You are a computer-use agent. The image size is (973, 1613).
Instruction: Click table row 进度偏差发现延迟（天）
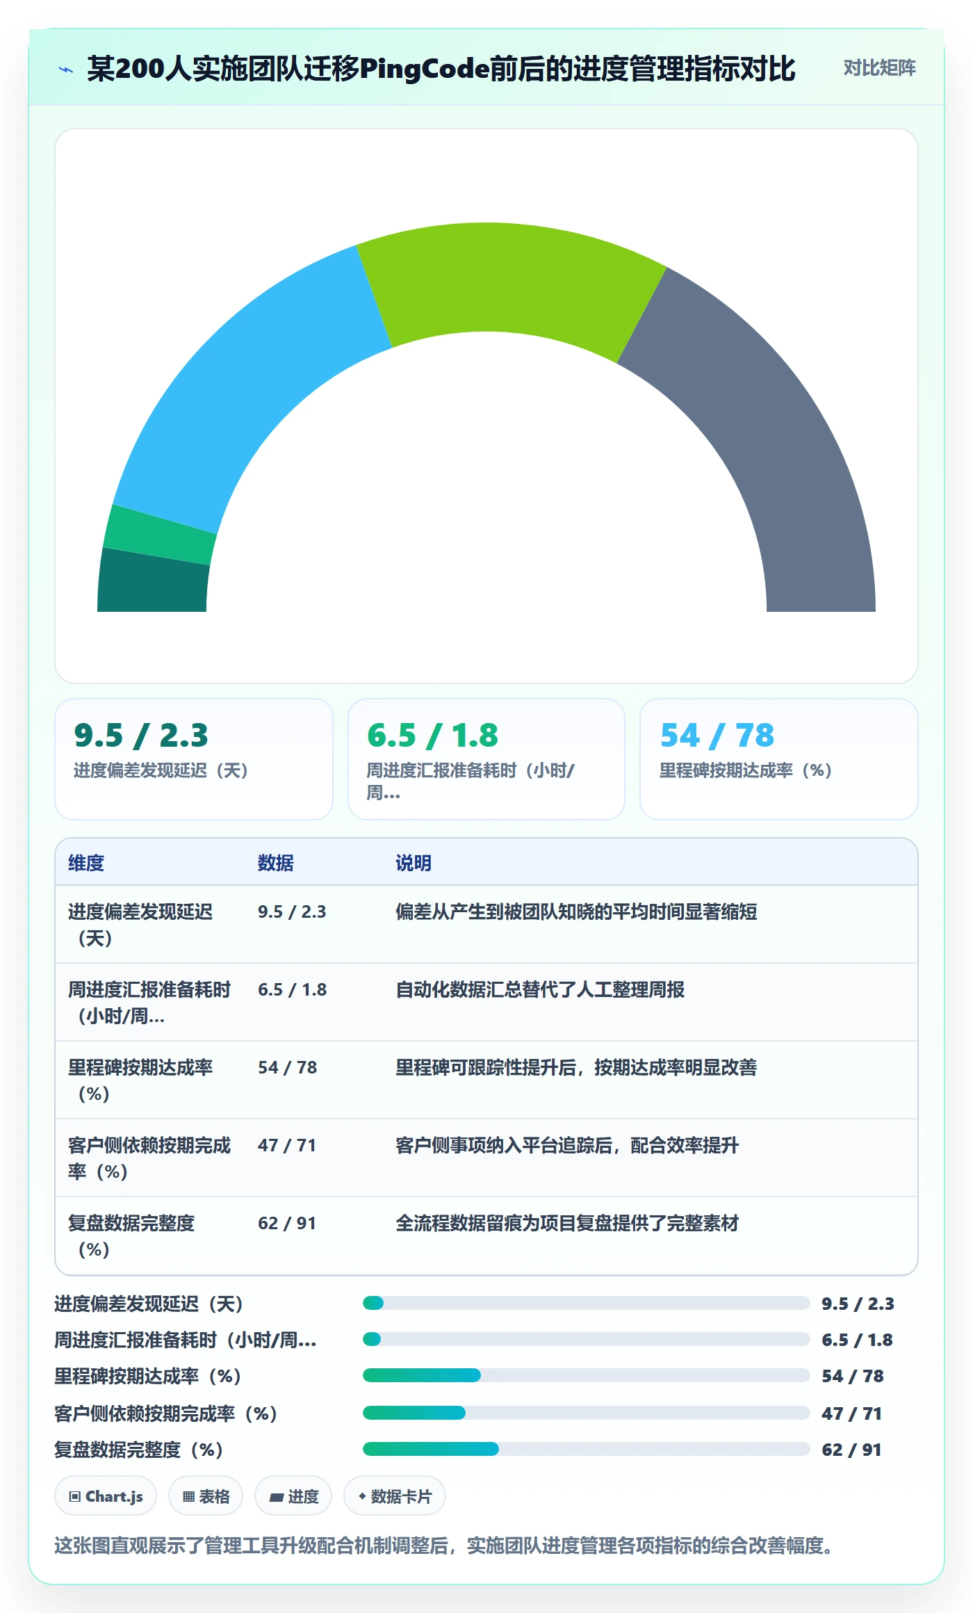coord(486,924)
